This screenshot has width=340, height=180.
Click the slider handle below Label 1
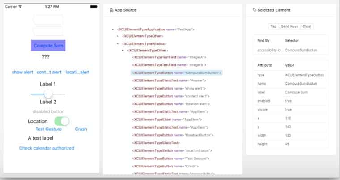click(48, 94)
